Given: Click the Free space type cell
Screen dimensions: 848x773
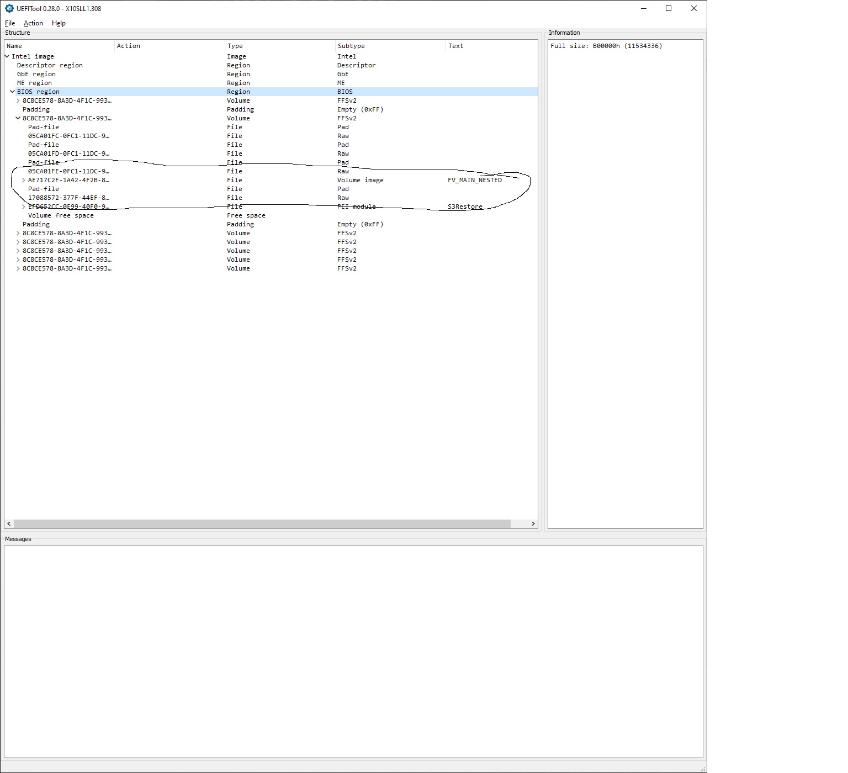Looking at the screenshot, I should coord(246,215).
